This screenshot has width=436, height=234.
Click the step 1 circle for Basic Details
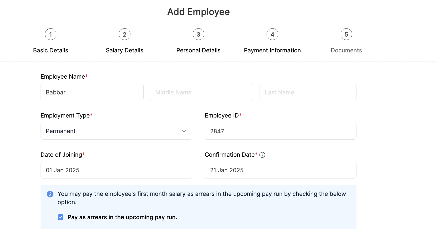pos(50,34)
